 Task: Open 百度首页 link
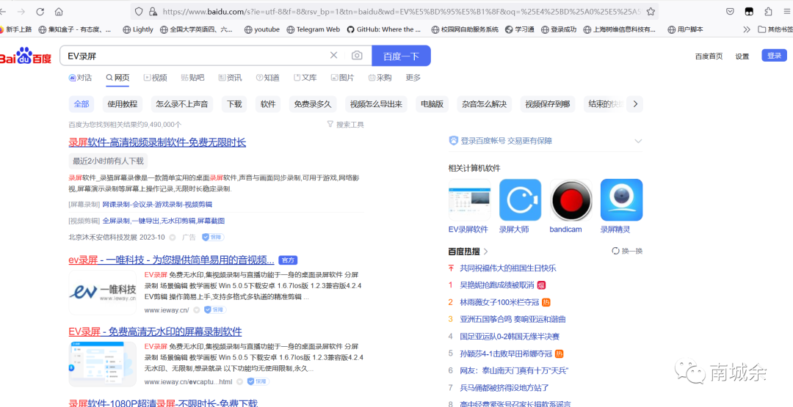(709, 56)
